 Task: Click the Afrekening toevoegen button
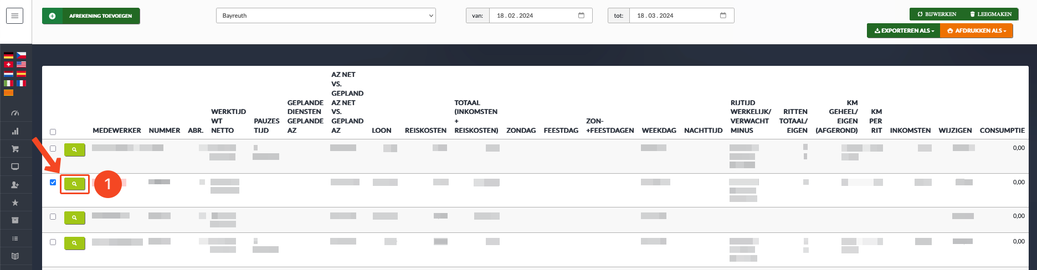pyautogui.click(x=91, y=16)
